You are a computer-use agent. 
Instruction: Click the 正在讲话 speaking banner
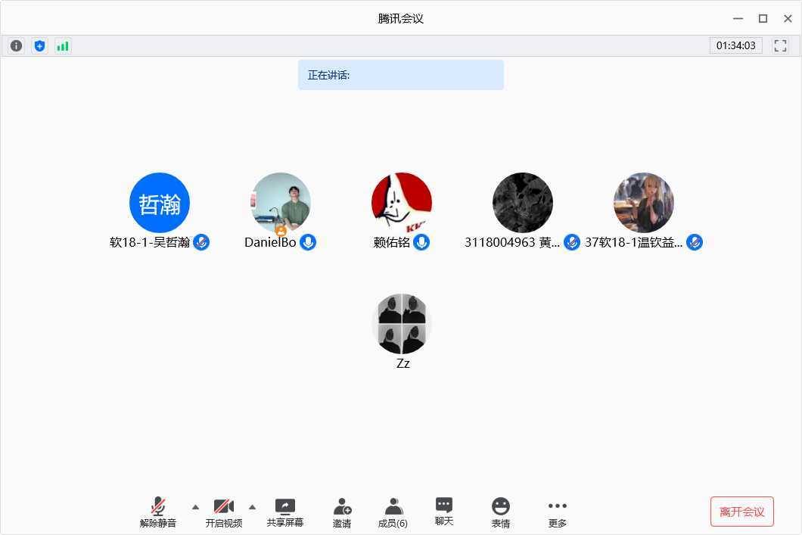click(401, 75)
